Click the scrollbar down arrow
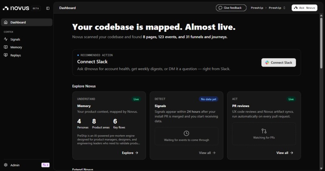The height and width of the screenshot is (171, 325). pyautogui.click(x=321, y=169)
